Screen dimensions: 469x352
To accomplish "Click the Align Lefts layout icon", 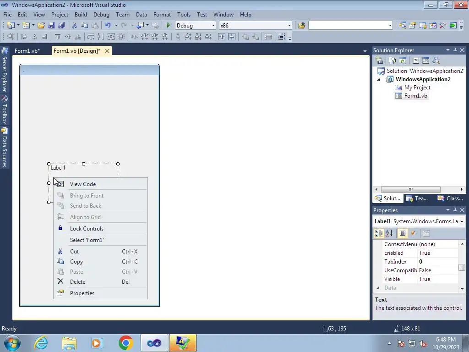I will 25,37.
